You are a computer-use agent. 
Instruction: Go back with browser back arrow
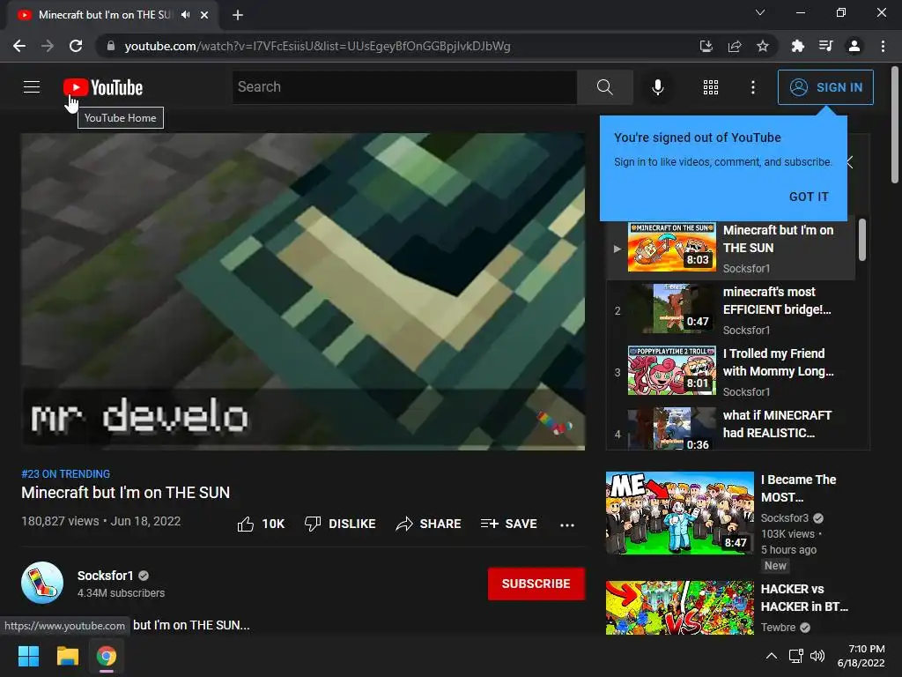pos(19,46)
